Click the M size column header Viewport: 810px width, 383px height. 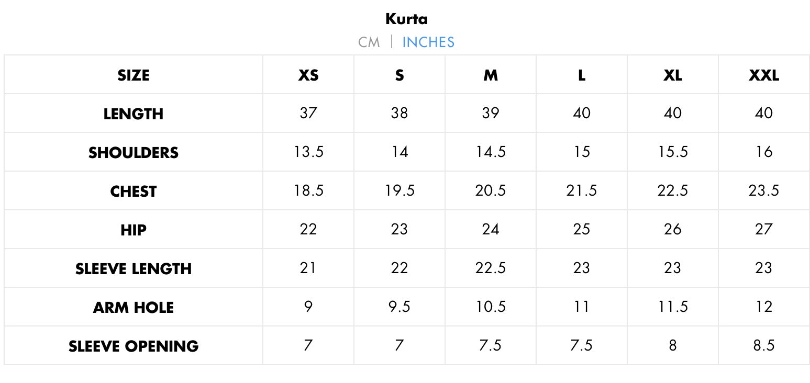491,75
